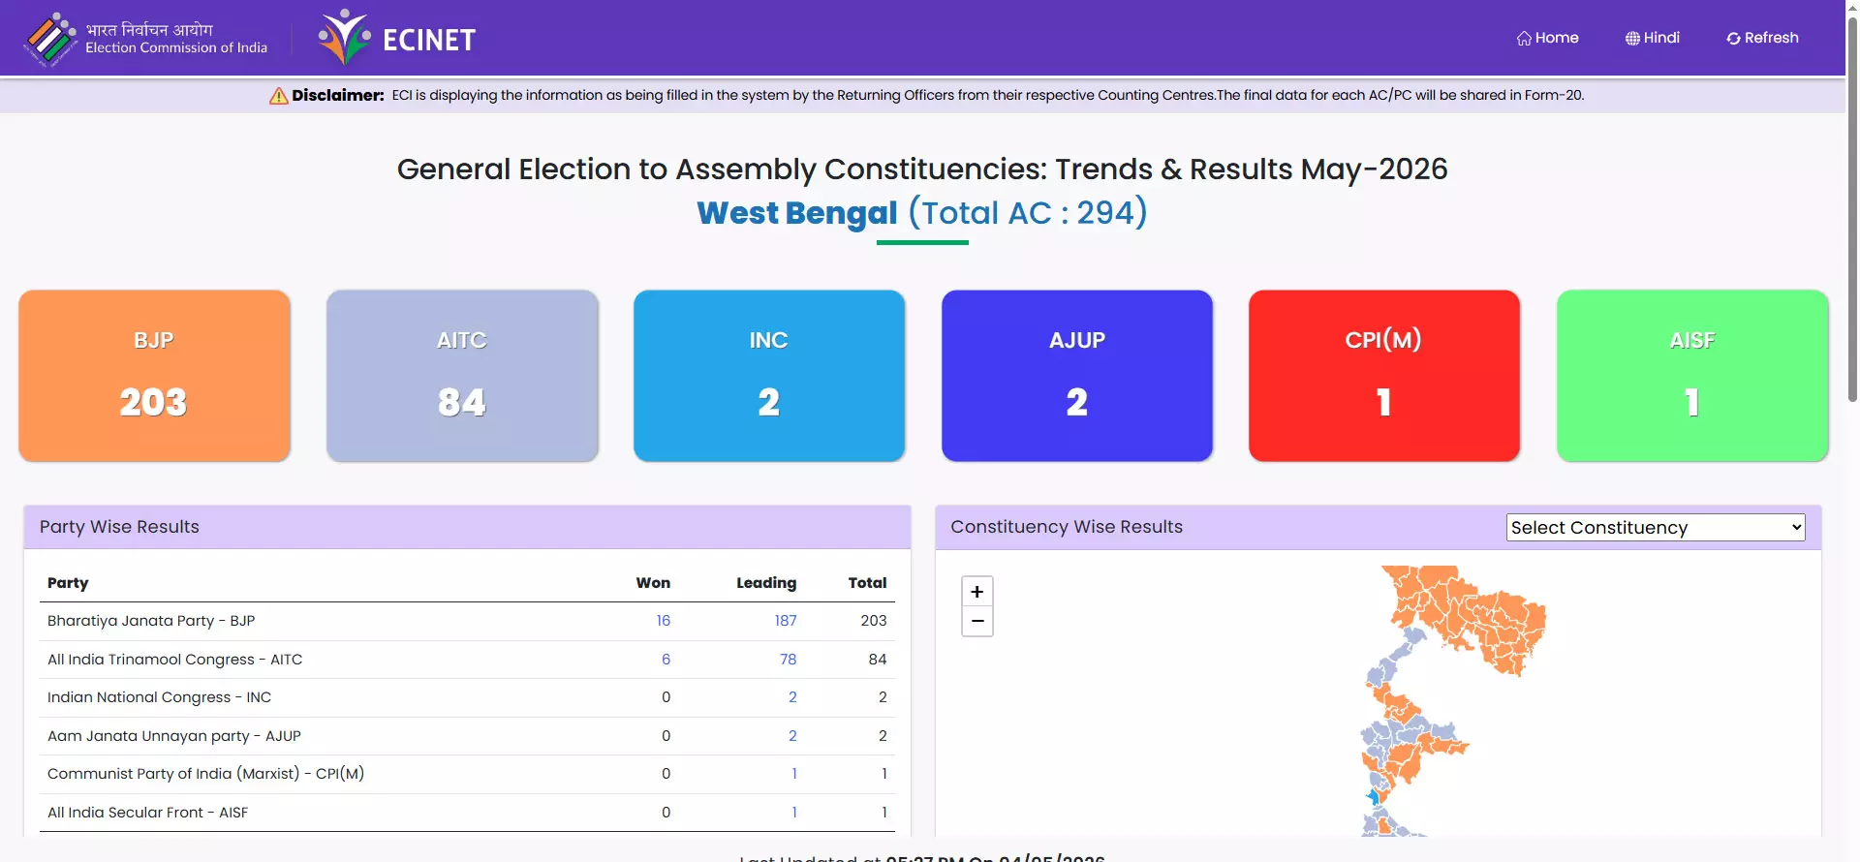Click 'Indian National Congress - INC' text
The height and width of the screenshot is (862, 1860).
tap(159, 697)
